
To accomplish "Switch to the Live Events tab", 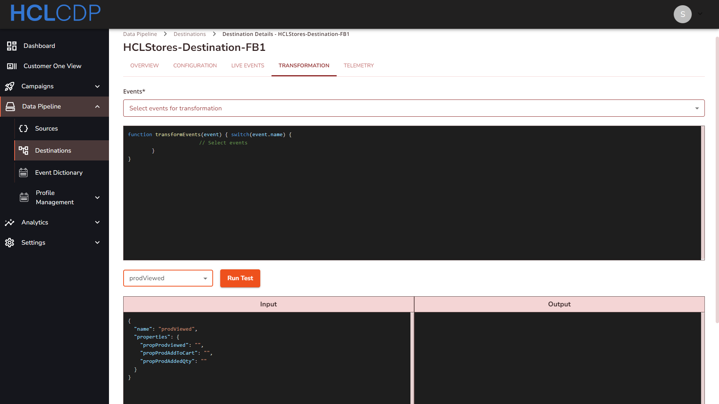I will coord(248,65).
